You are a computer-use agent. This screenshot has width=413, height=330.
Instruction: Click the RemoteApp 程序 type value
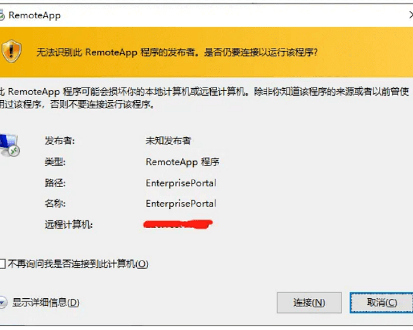(182, 162)
